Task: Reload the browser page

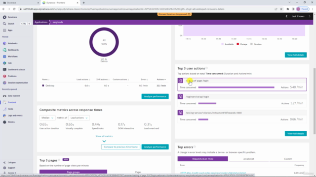Action: pyautogui.click(x=14, y=9)
